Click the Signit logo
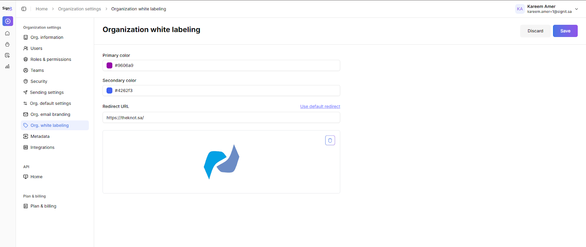Viewport: 586px width, 247px height. [7, 8]
